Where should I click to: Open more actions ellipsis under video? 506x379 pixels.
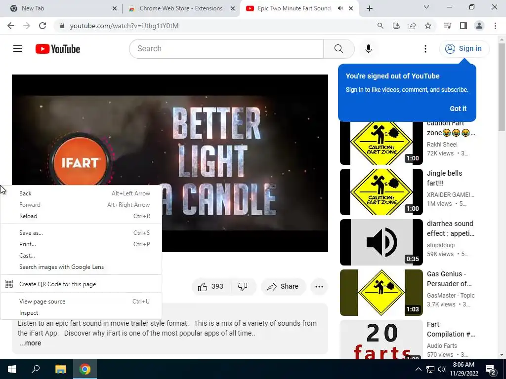[319, 286]
